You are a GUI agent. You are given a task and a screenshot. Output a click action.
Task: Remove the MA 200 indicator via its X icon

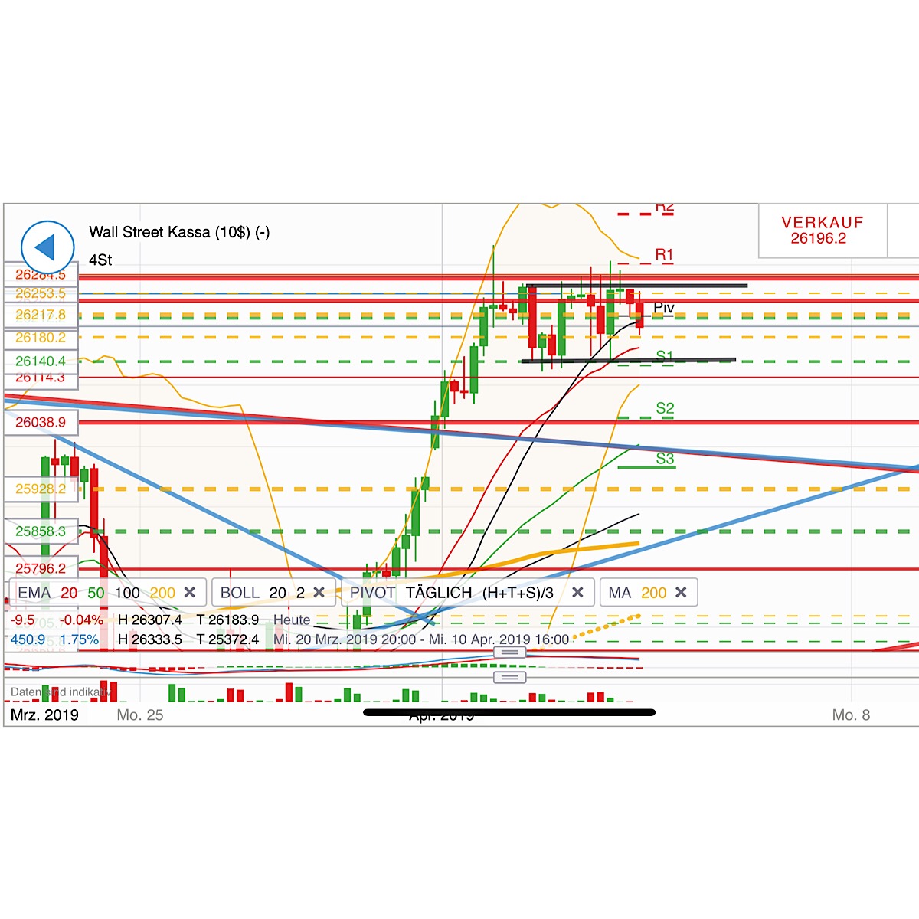click(x=680, y=592)
